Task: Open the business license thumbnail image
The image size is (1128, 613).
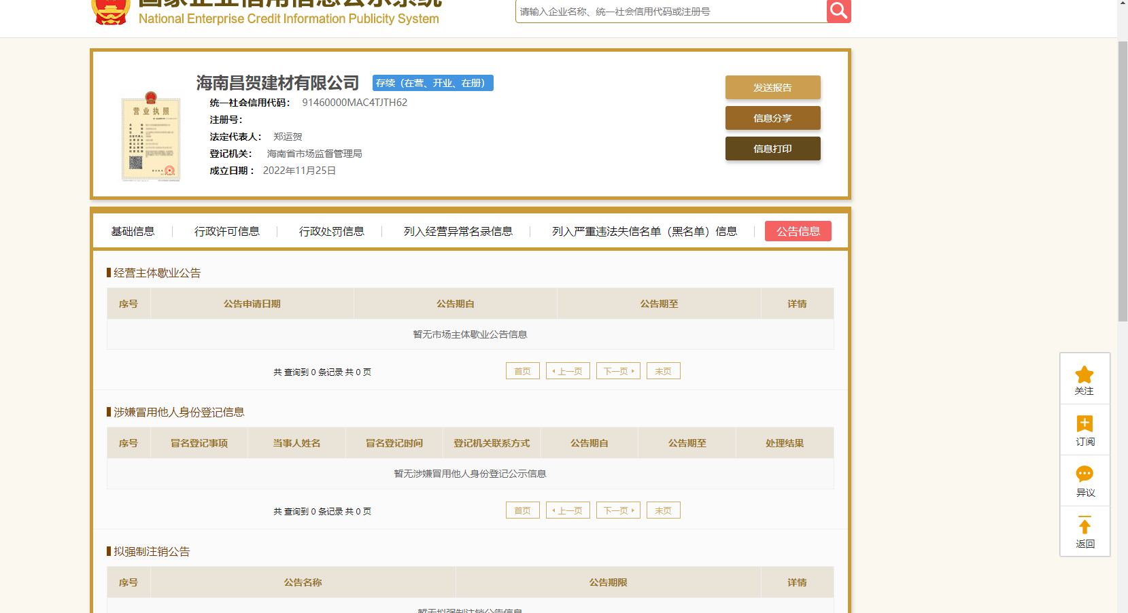Action: (151, 137)
